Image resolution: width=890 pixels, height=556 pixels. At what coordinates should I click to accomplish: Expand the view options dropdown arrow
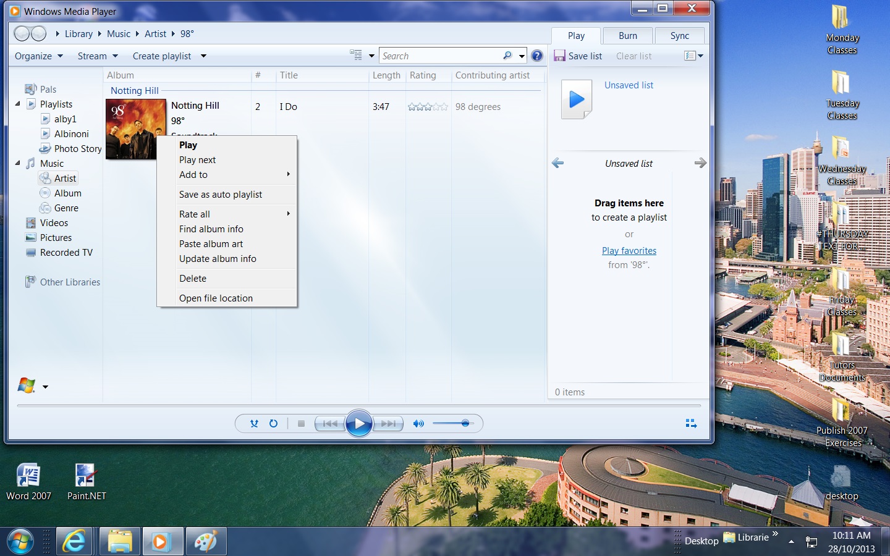point(371,56)
